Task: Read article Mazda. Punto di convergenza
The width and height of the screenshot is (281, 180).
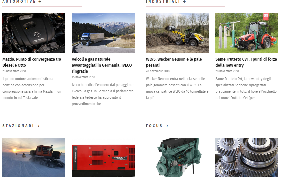Action: pos(32,62)
